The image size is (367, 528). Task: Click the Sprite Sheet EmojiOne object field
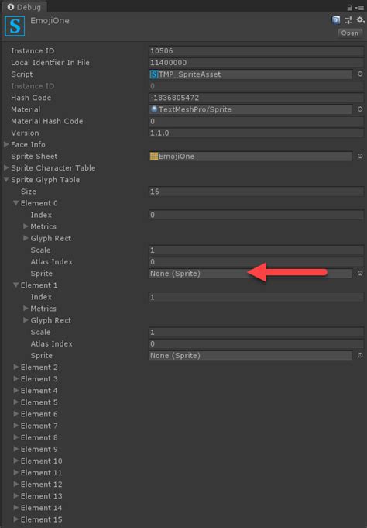251,157
